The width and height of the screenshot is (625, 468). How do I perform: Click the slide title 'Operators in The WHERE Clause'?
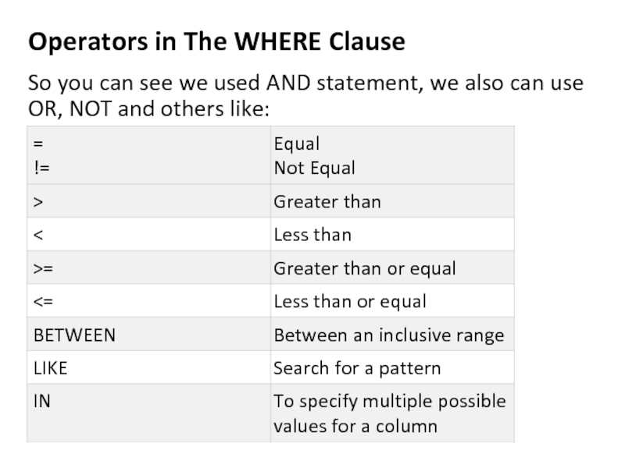pos(216,42)
